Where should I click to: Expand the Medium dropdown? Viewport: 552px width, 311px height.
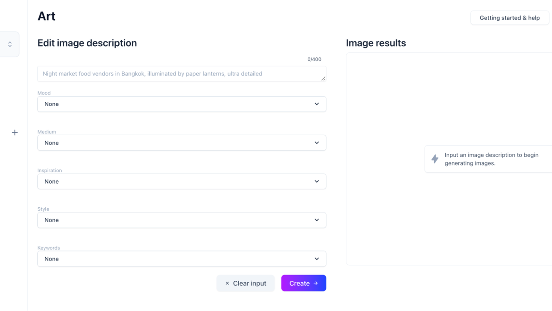coord(181,143)
